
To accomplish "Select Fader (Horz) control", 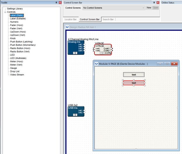I will coord(17,25).
